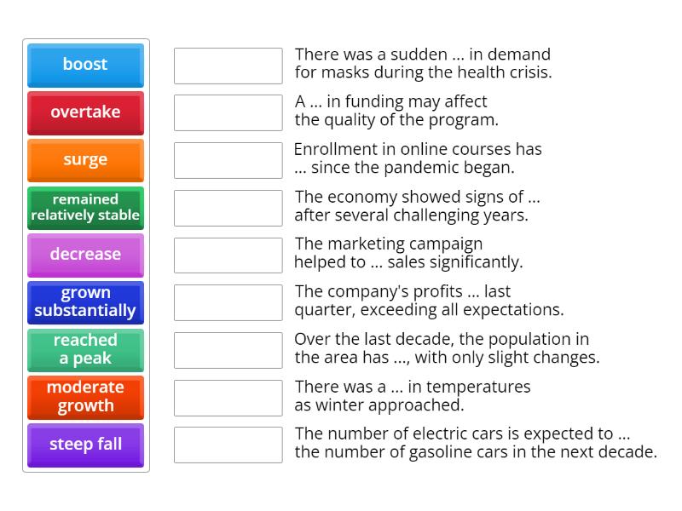The height and width of the screenshot is (511, 682).
Task: Click the "reached a peak" tile
Action: pos(85,350)
